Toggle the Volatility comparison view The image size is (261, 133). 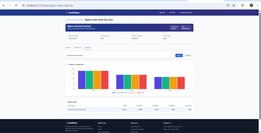pyautogui.click(x=188, y=55)
